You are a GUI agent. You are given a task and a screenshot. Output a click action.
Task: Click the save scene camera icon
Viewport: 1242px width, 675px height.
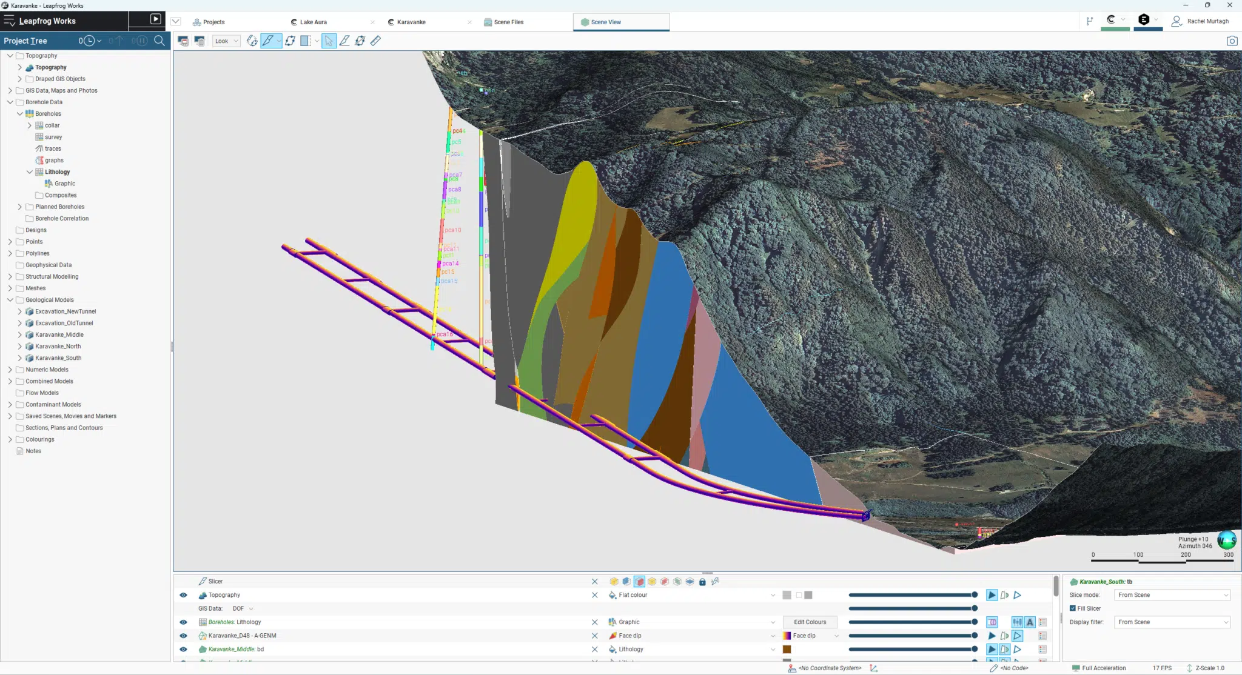tap(1232, 41)
